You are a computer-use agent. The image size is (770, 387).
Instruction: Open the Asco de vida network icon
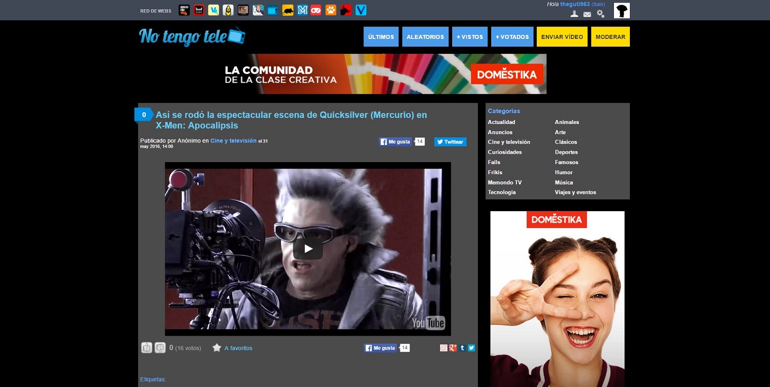coord(184,10)
